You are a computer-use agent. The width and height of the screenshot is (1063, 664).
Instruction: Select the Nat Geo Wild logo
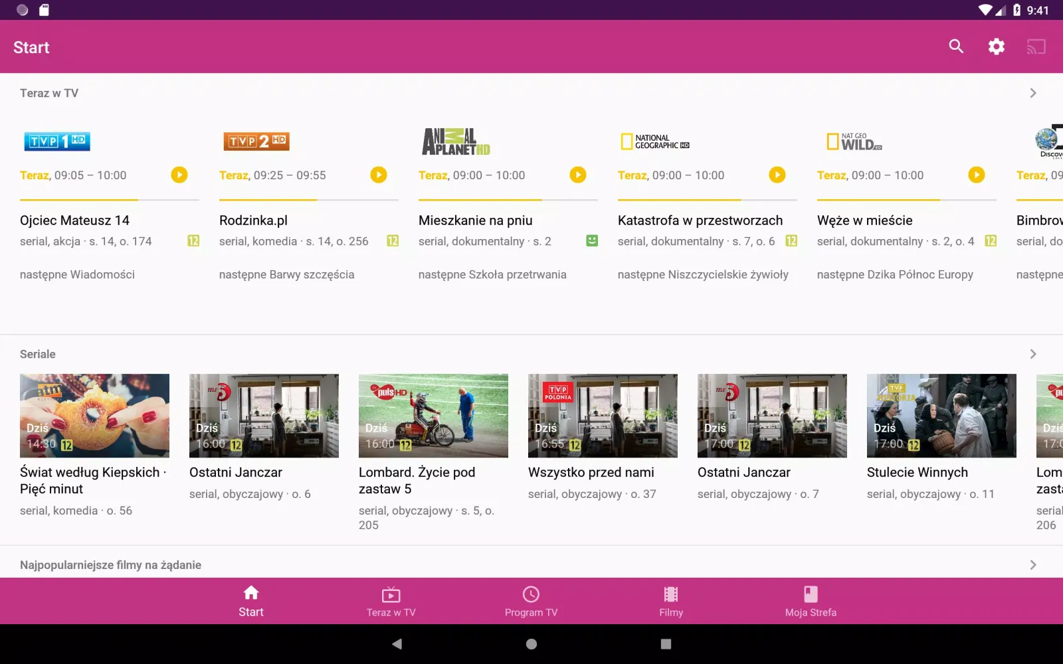pyautogui.click(x=854, y=141)
